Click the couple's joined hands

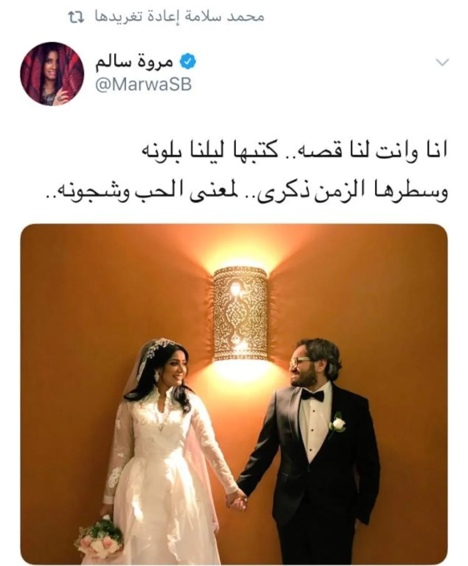click(236, 500)
